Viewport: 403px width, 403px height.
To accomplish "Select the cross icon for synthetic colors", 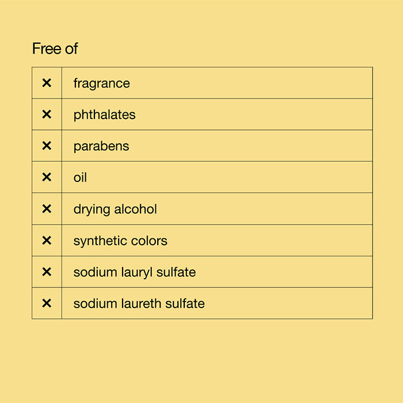I will click(x=47, y=240).
